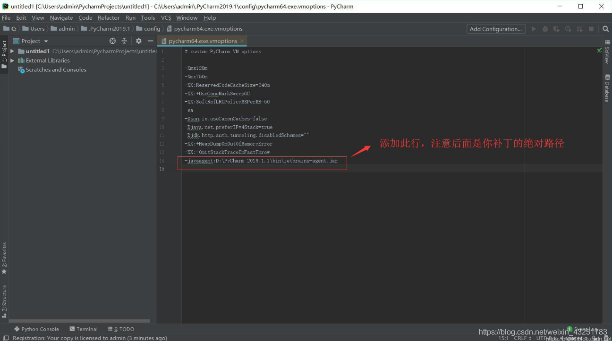This screenshot has height=341, width=612.
Task: Click Run with Coverage icon
Action: [556, 29]
